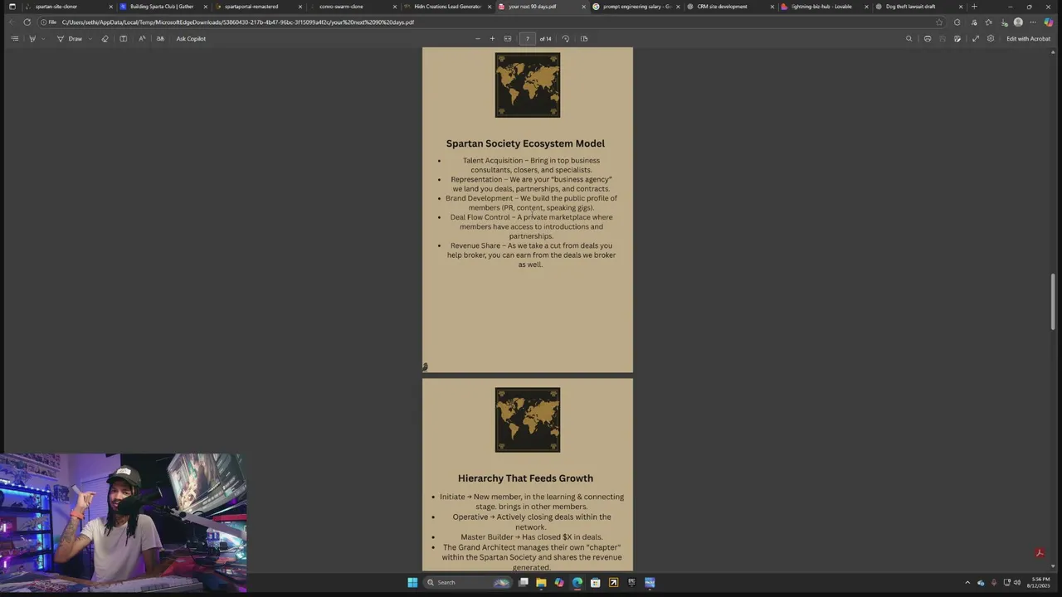The image size is (1062, 597).
Task: Open Edge Settings and more menu
Action: coord(1033,22)
